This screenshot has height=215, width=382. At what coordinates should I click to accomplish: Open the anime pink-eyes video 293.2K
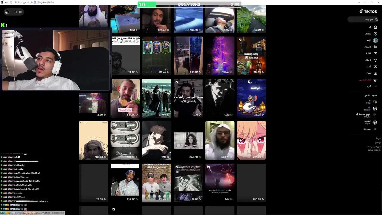pos(251,140)
